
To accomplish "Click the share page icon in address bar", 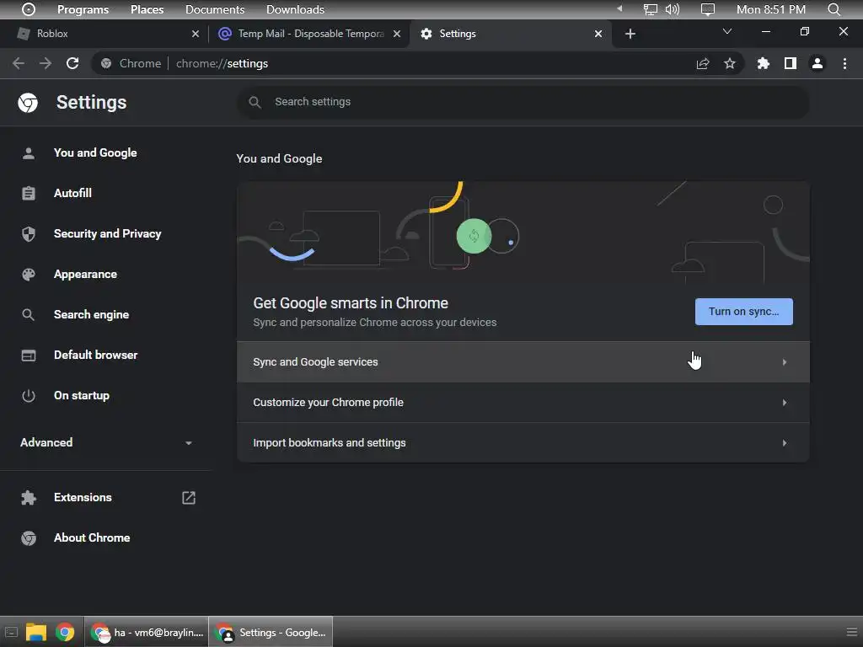I will pyautogui.click(x=703, y=64).
